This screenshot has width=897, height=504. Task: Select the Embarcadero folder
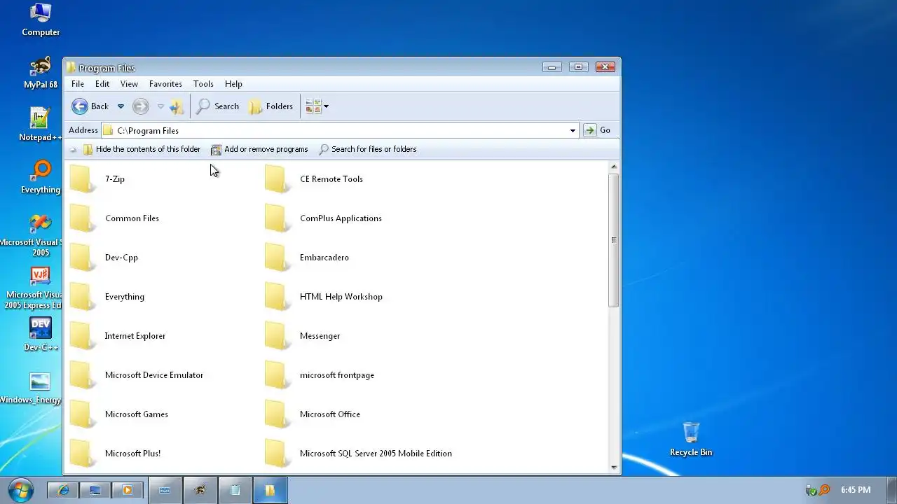coord(306,258)
